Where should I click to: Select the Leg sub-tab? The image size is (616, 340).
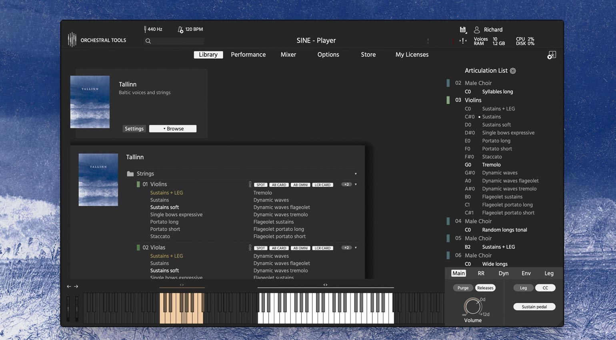(549, 273)
